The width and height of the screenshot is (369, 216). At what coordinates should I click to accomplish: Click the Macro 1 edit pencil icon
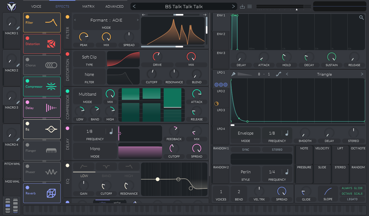[x=18, y=28]
